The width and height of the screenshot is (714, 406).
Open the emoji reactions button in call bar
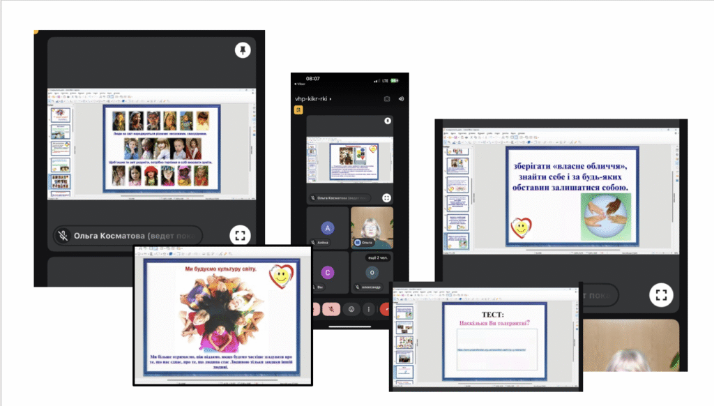351,308
